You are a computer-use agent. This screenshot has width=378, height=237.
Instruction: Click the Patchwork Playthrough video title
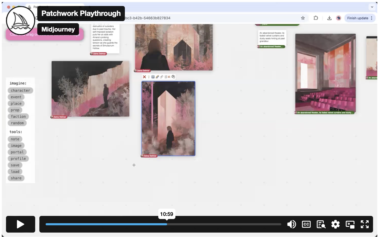pyautogui.click(x=81, y=13)
